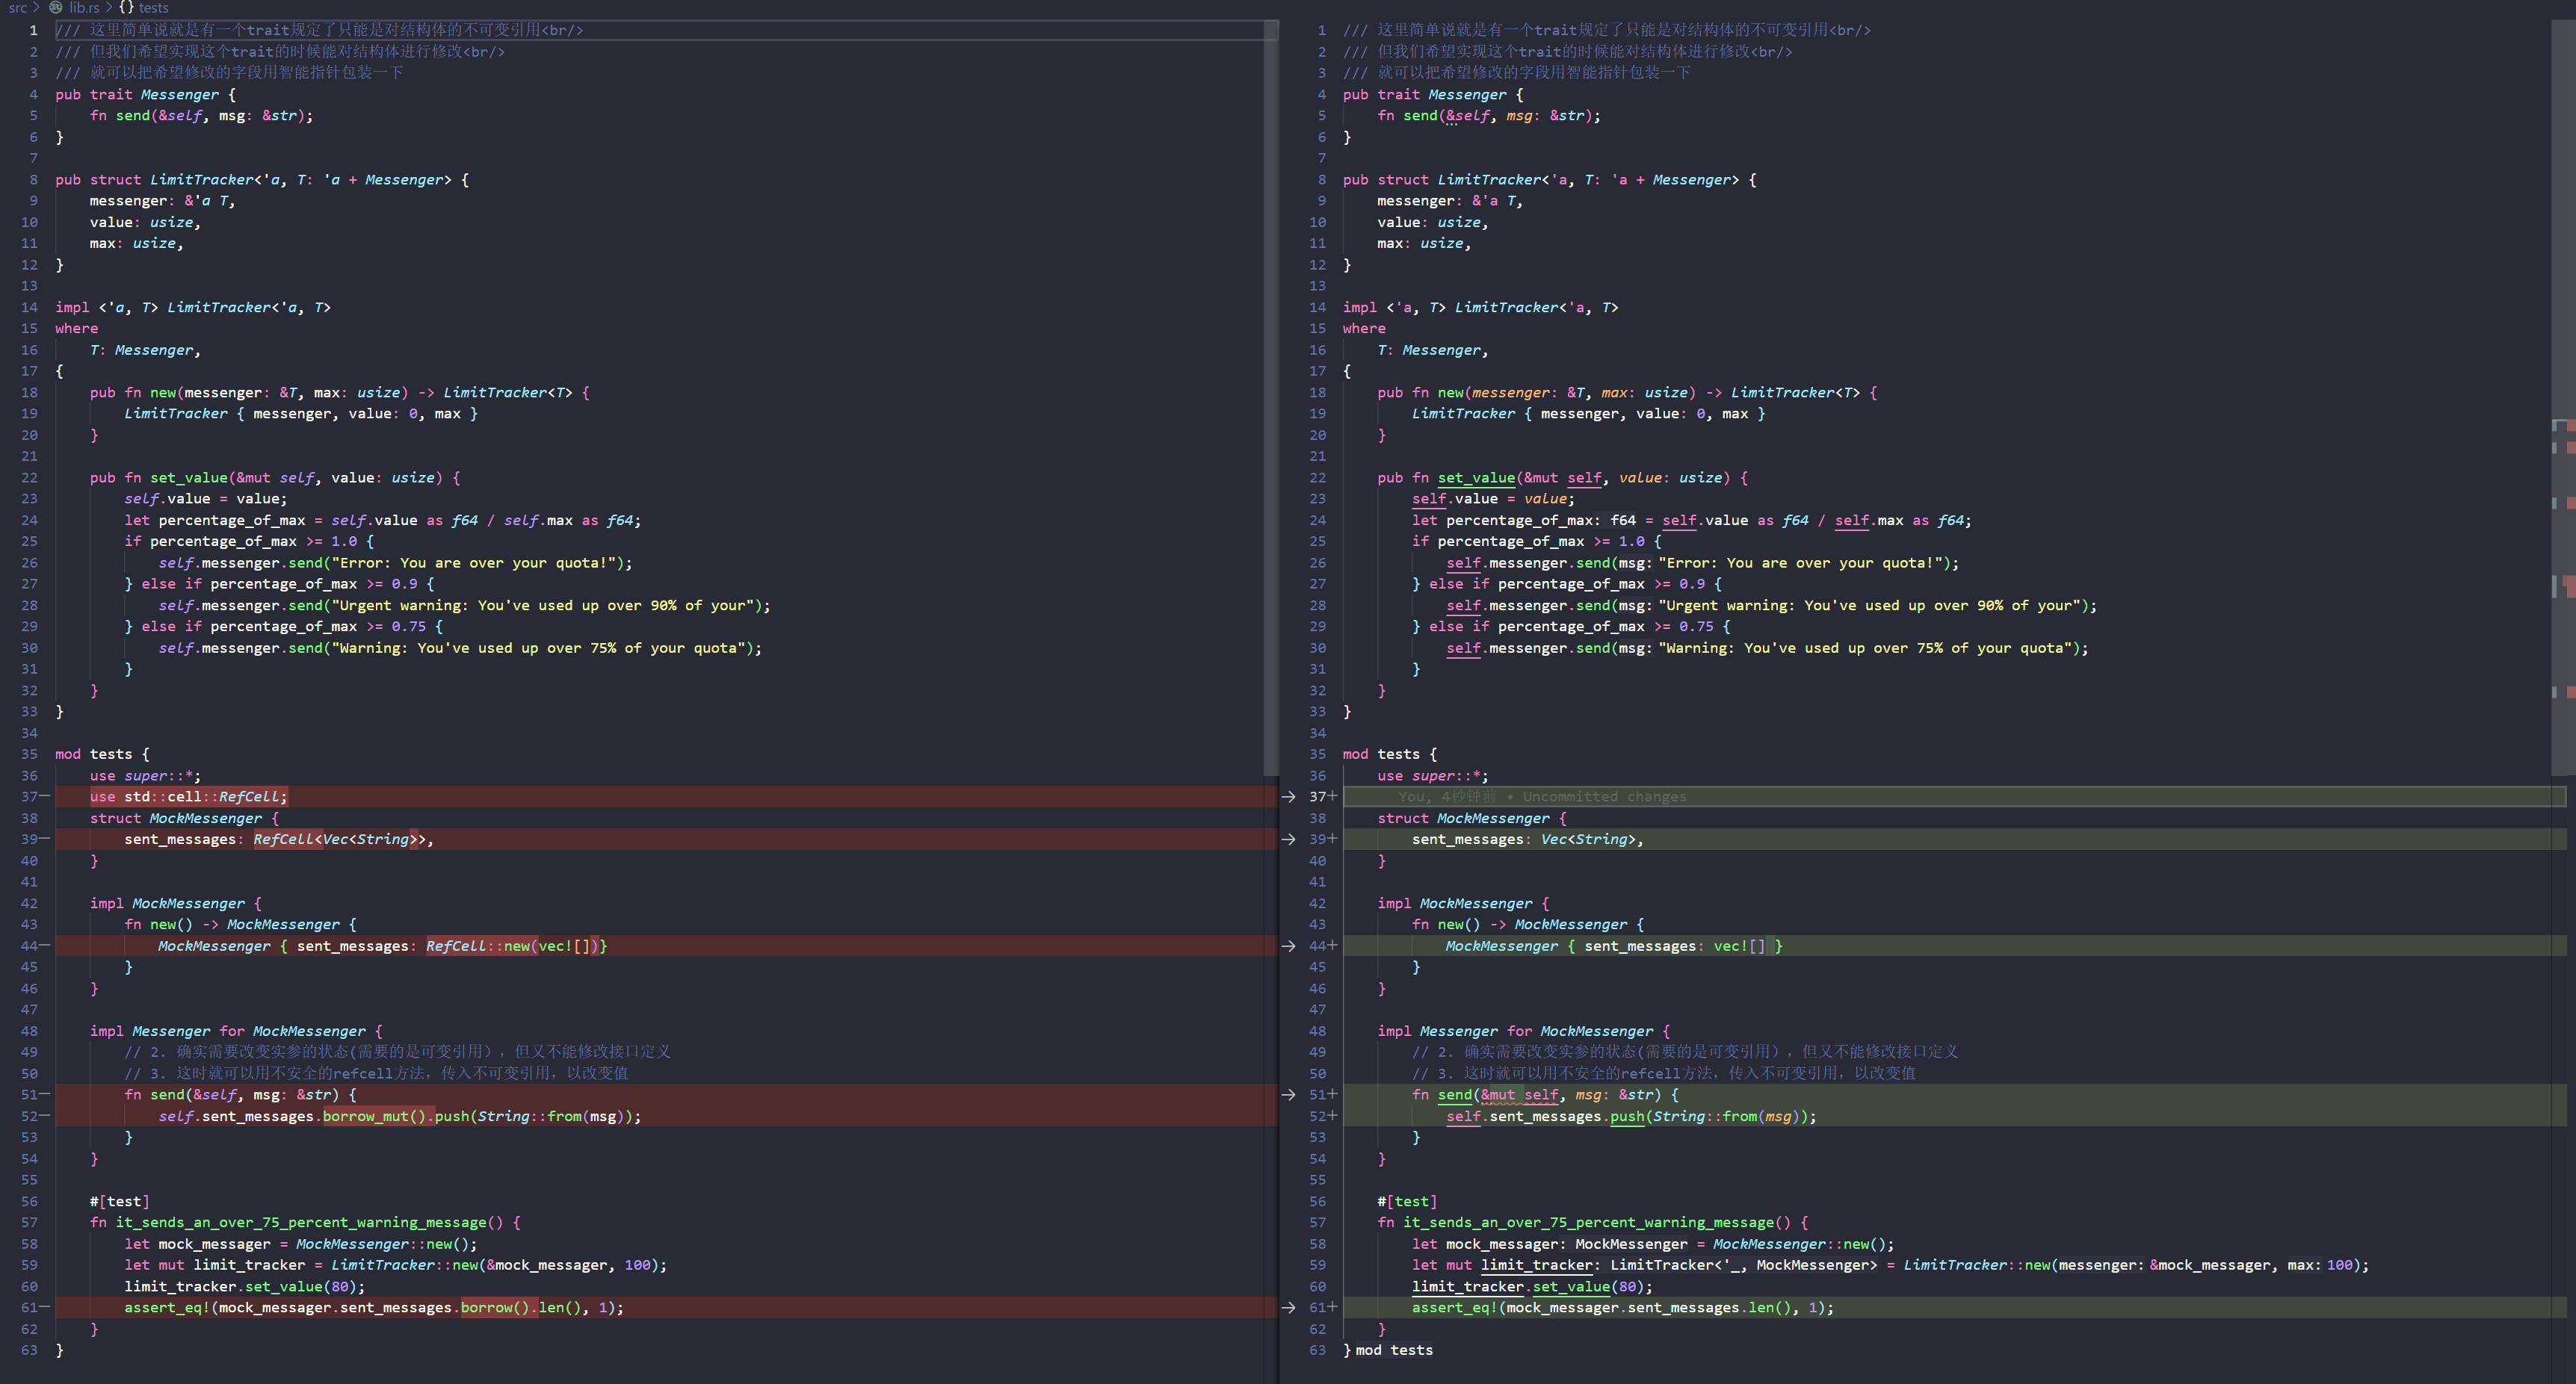Open the src breadcrumb folder
Image resolution: width=2576 pixels, height=1384 pixels.
click(18, 8)
